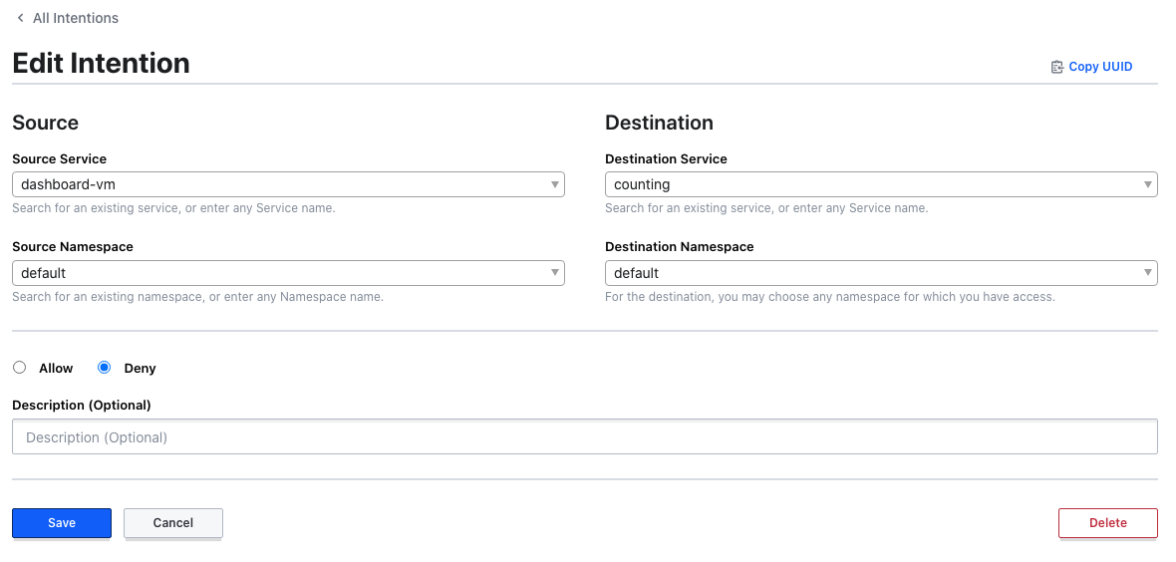The image size is (1176, 562).
Task: Select the Allow radio button
Action: click(20, 368)
